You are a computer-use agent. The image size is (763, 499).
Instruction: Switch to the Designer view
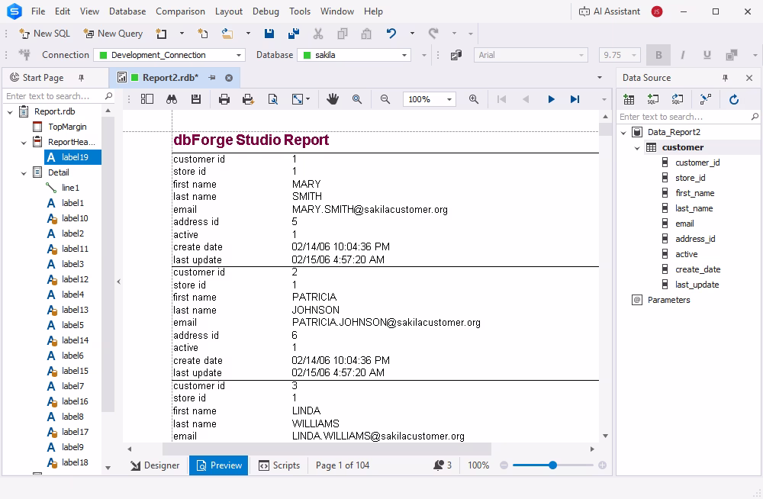[x=155, y=466]
